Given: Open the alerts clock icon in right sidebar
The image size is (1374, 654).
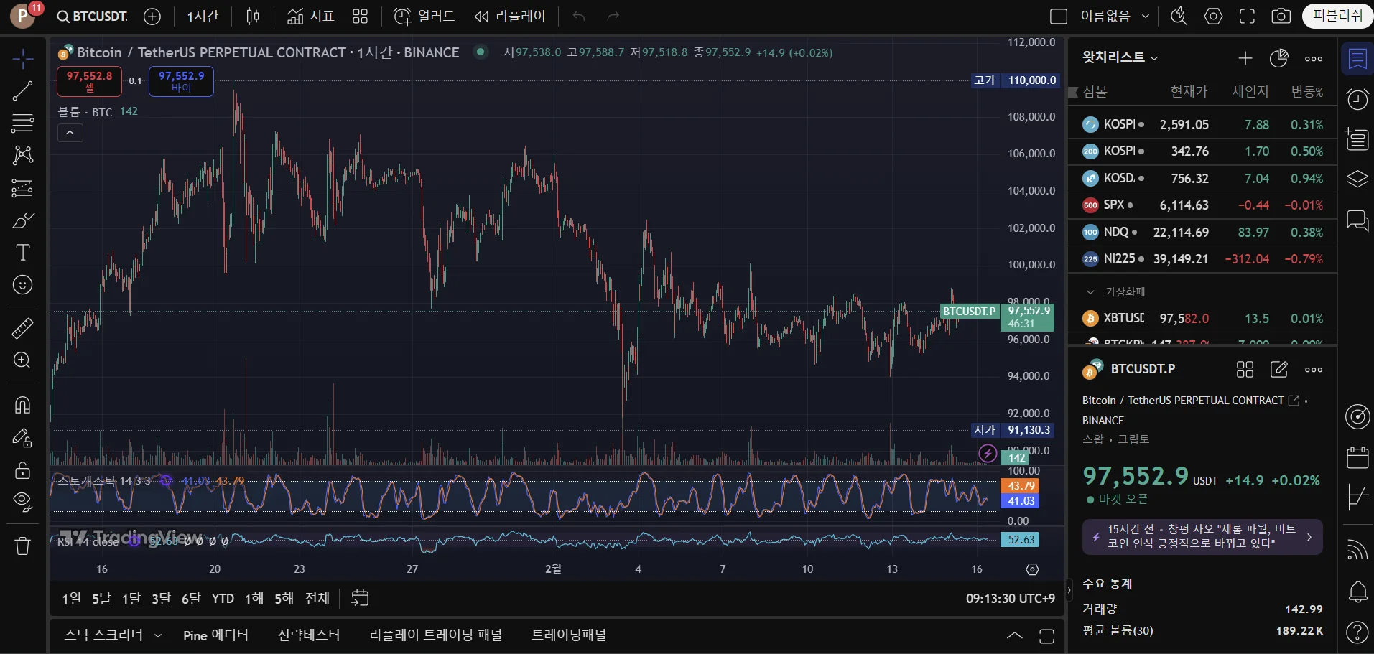Looking at the screenshot, I should coord(1357,99).
